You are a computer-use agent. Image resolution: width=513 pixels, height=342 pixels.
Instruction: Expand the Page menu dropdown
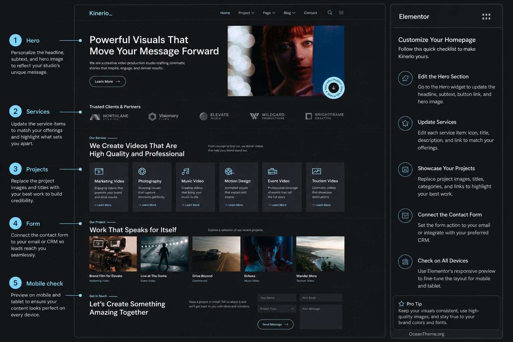(x=269, y=13)
